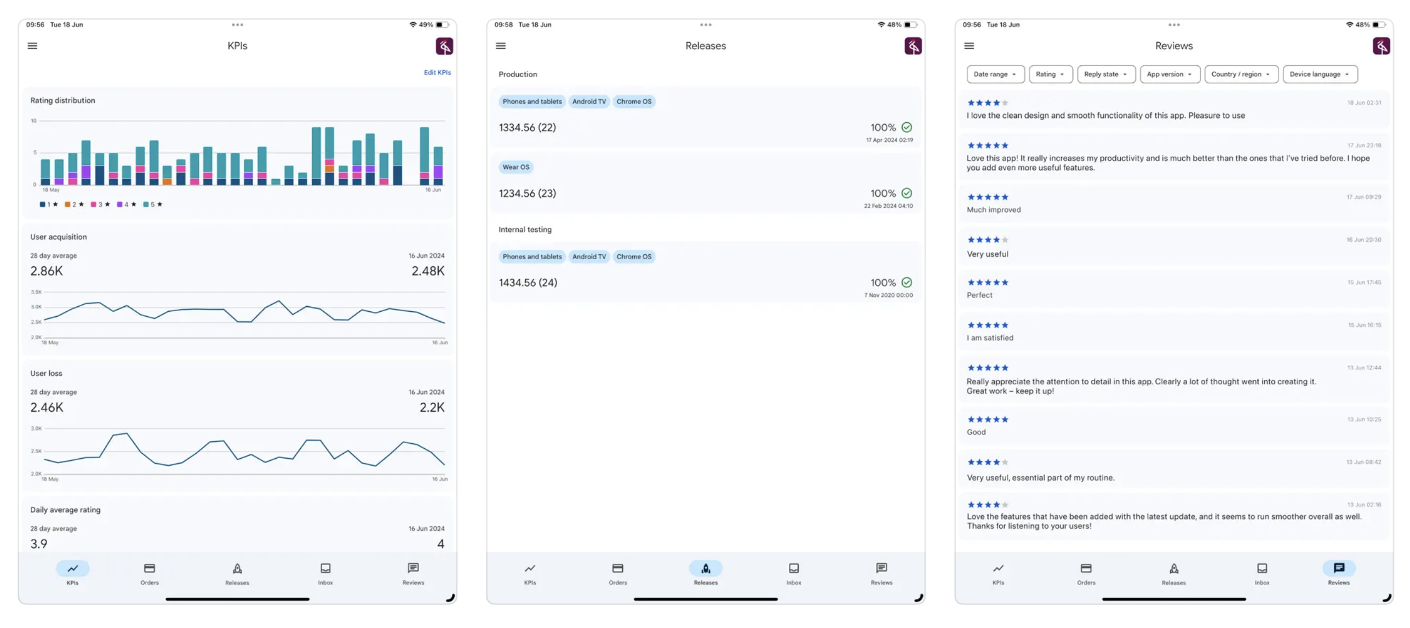
Task: Tap Production Android TV chip
Action: [x=589, y=101]
